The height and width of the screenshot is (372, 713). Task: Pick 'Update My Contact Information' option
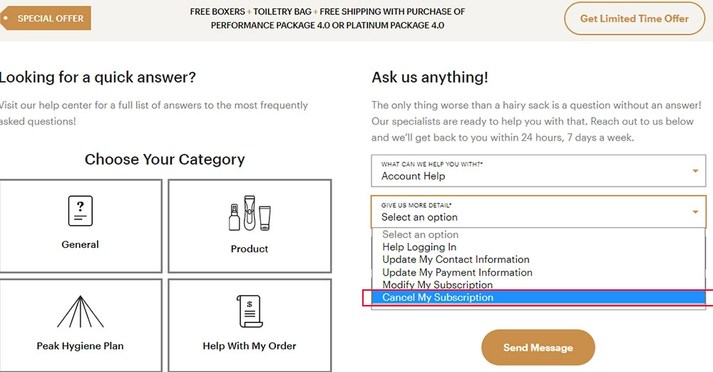pyautogui.click(x=456, y=259)
